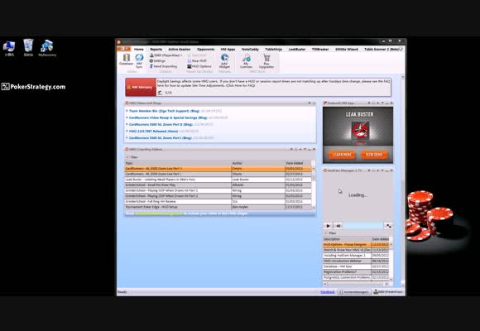Viewport: 480px width, 331px height.
Task: Click the HoldemManager2 database status bar item
Action: 354,292
